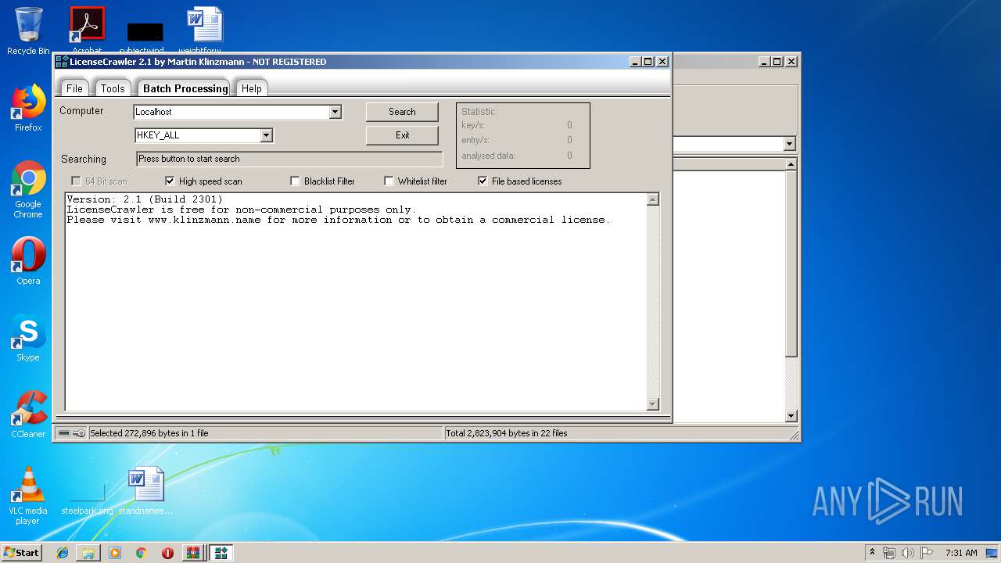The width and height of the screenshot is (1001, 563).
Task: Enable the Whitelist filter checkbox
Action: click(389, 181)
